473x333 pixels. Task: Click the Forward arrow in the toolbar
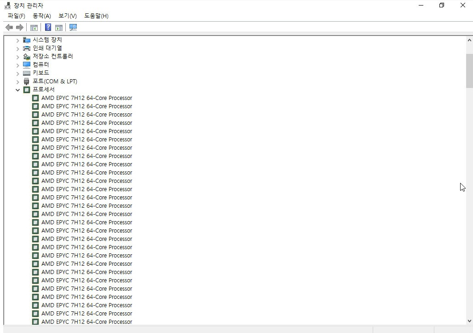(20, 28)
